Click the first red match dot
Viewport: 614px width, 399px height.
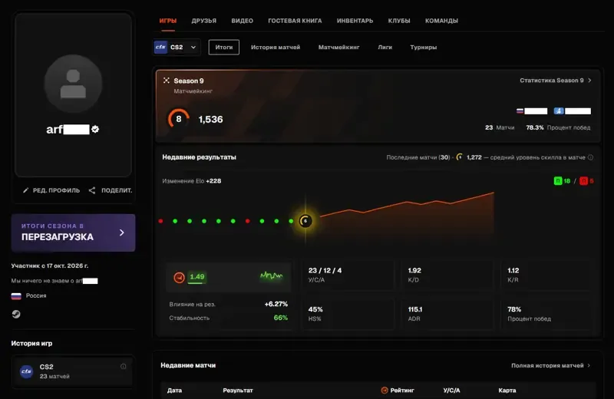pos(160,221)
